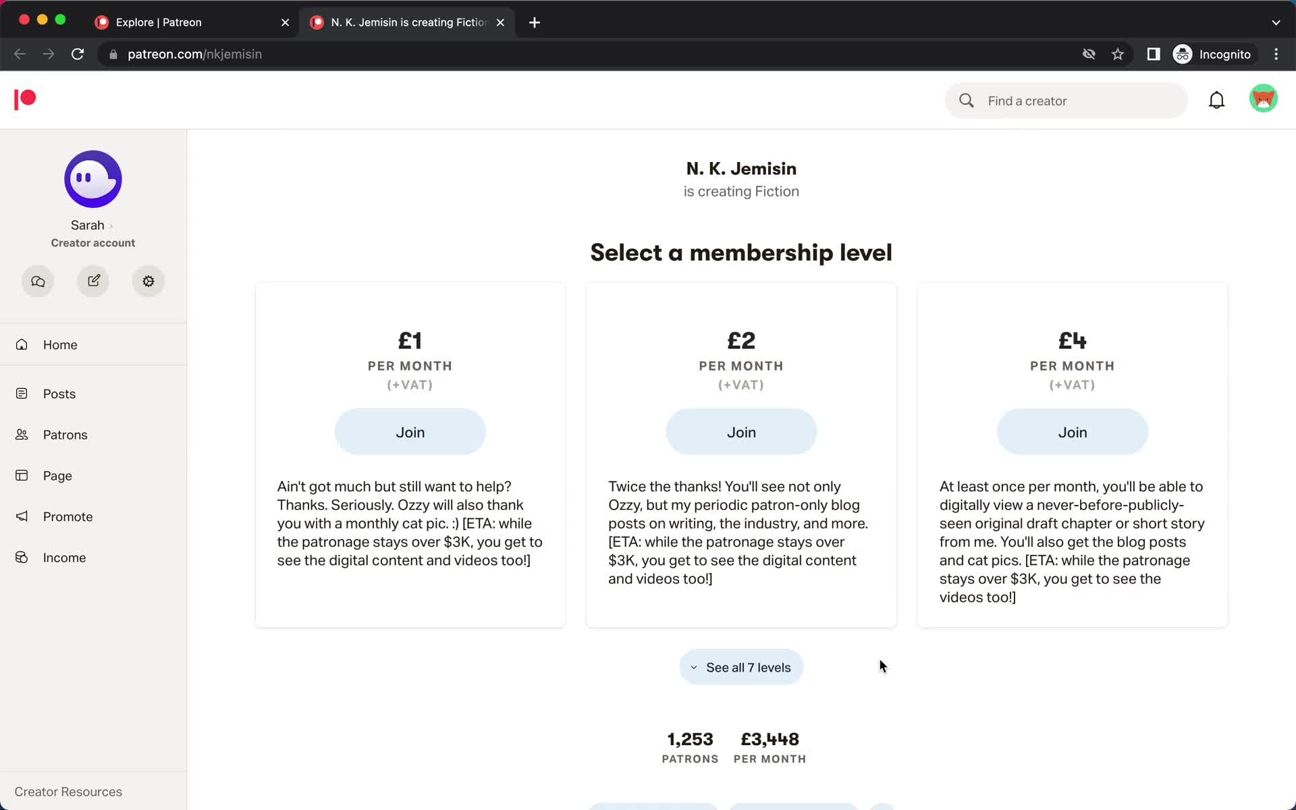Click the Creator account label
This screenshot has height=810, width=1296.
[93, 243]
